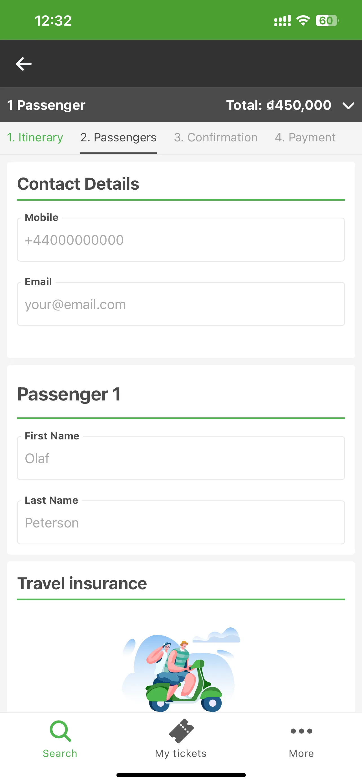Viewport: 362px width, 784px height.
Task: Expand the total price chevron
Action: coord(348,105)
